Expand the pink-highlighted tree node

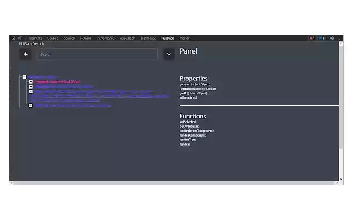[31, 82]
